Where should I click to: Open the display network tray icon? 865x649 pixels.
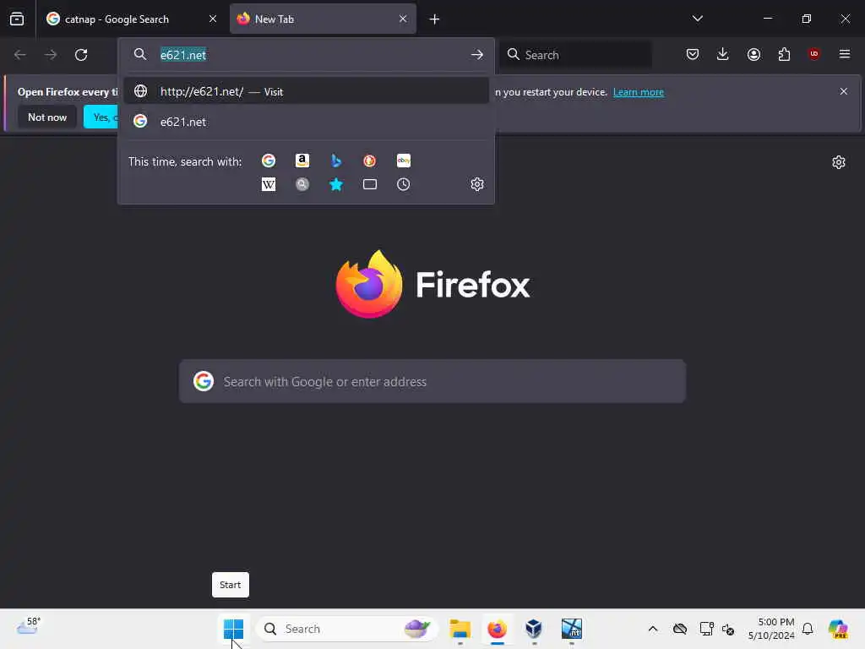coord(706,629)
